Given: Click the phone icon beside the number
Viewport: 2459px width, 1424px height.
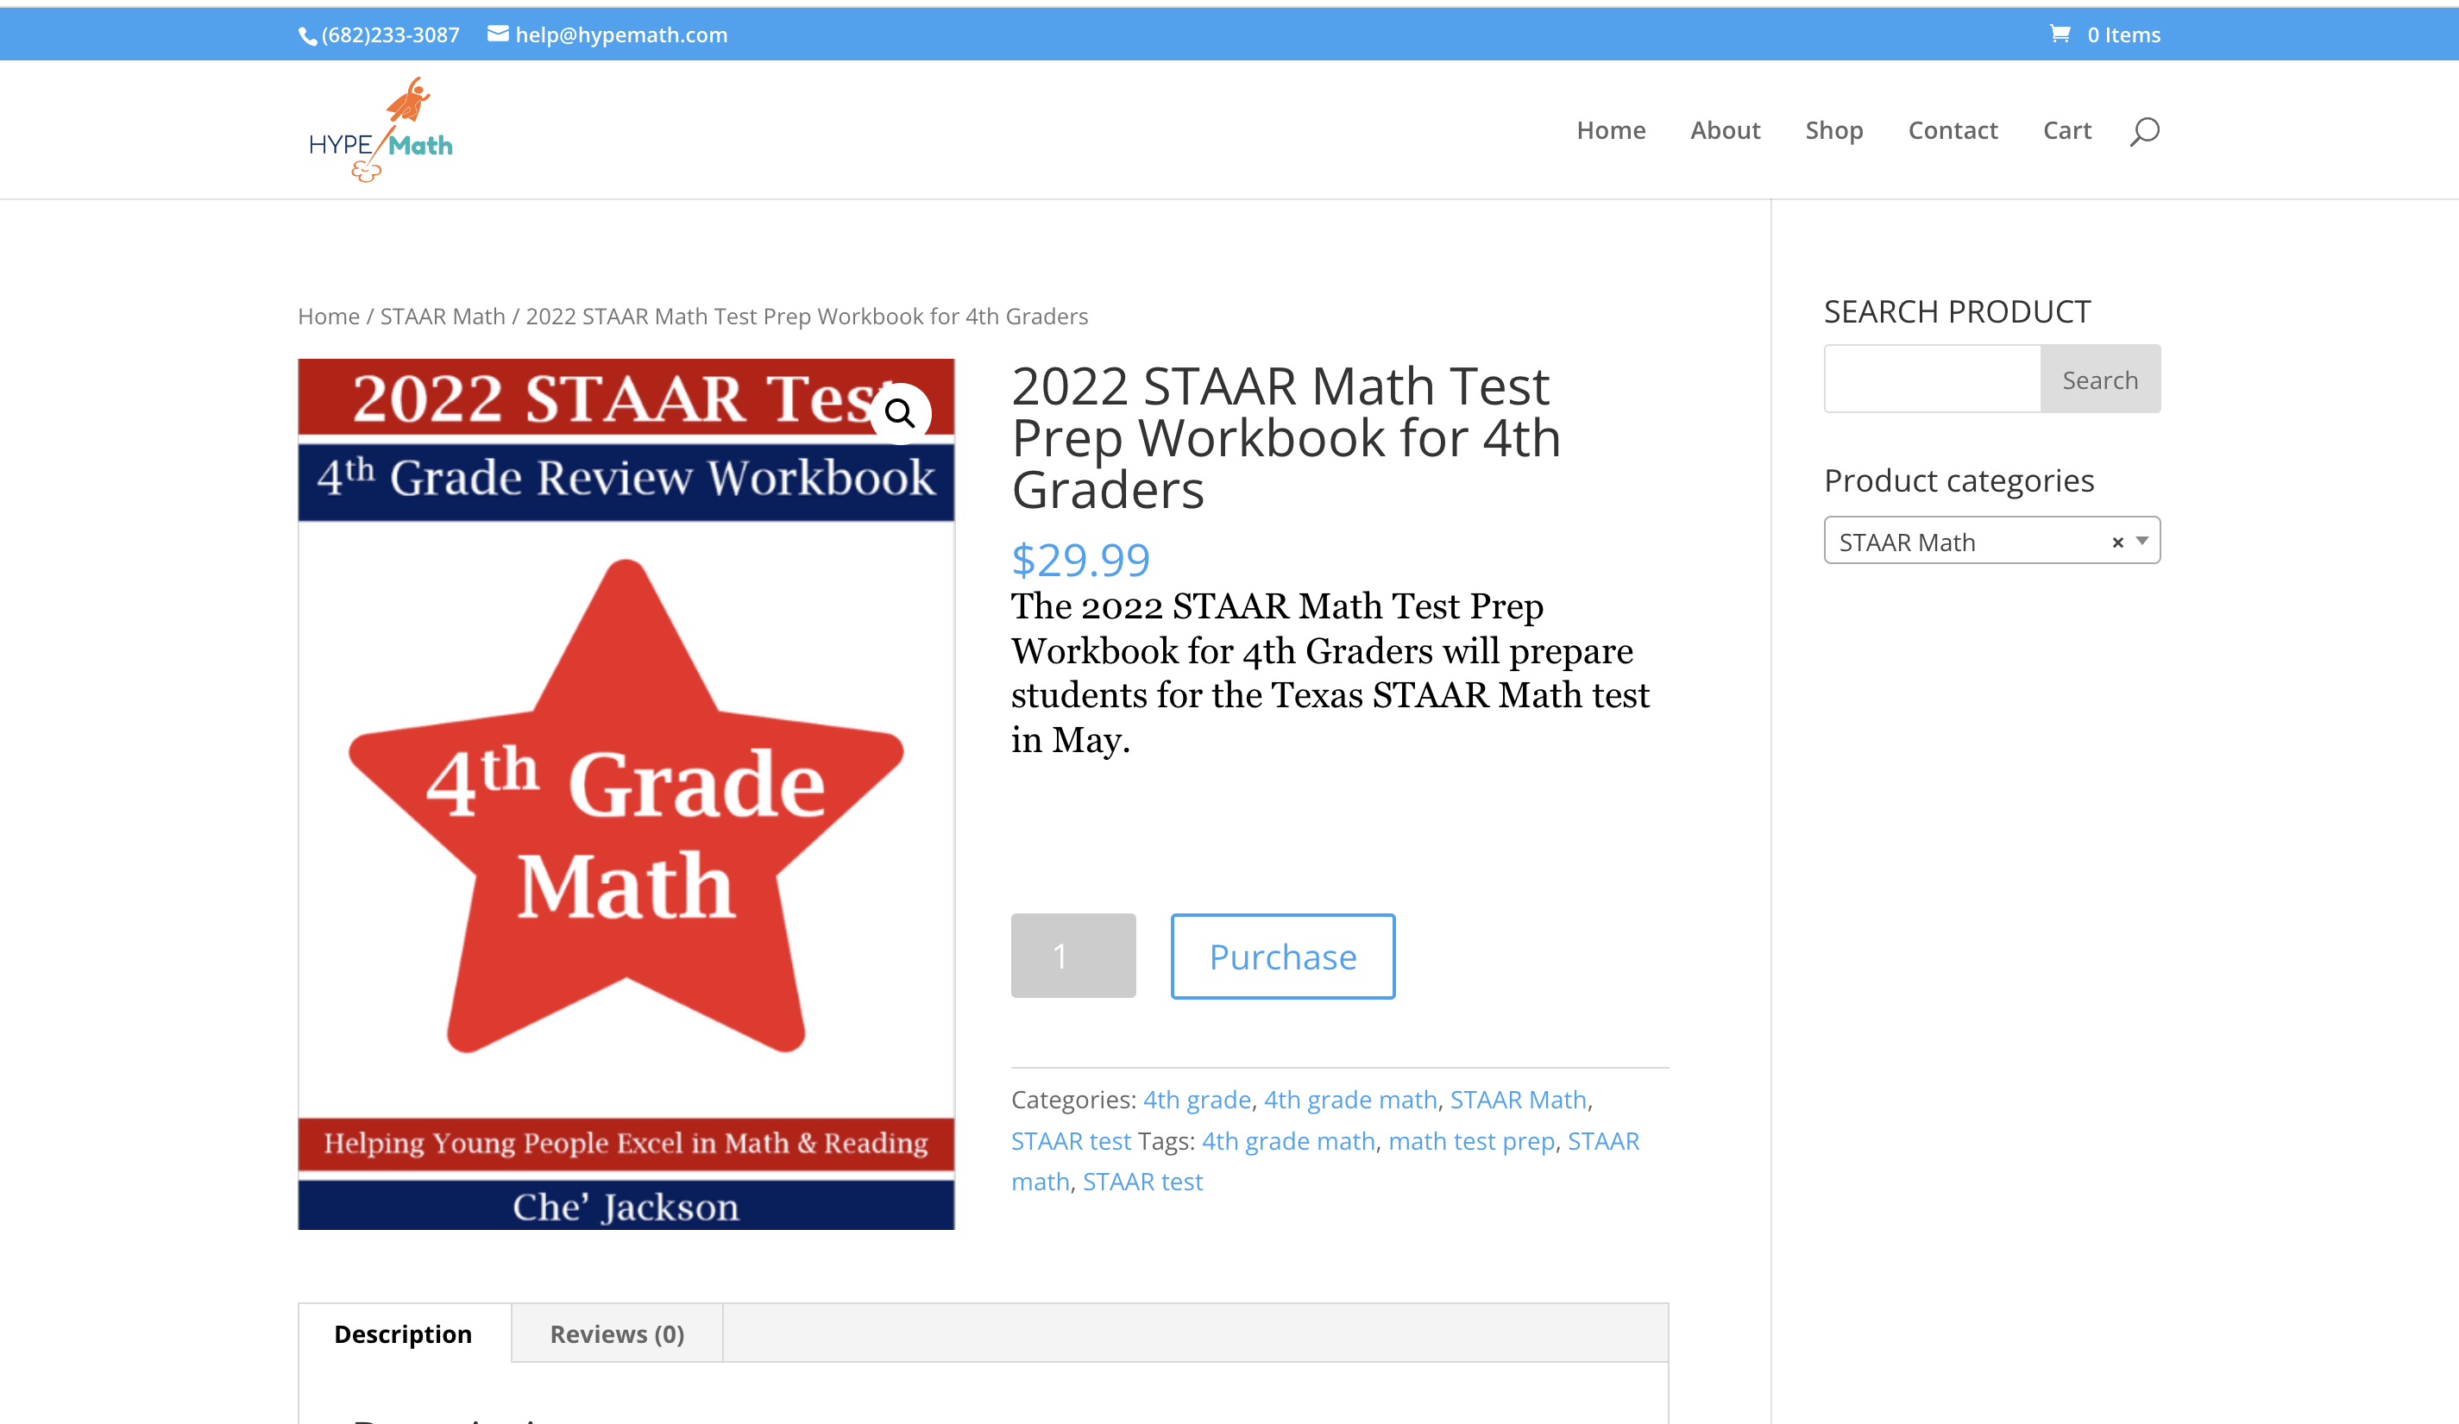Looking at the screenshot, I should (306, 36).
